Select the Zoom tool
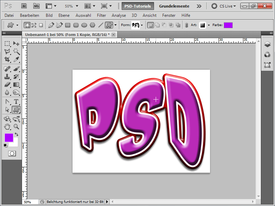 (x=16, y=126)
